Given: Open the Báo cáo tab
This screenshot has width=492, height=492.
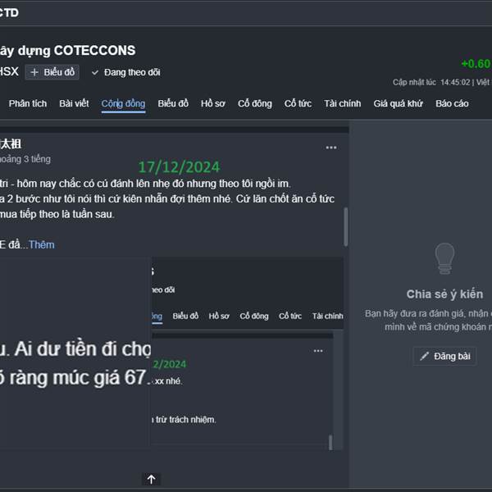Looking at the screenshot, I should tap(452, 103).
